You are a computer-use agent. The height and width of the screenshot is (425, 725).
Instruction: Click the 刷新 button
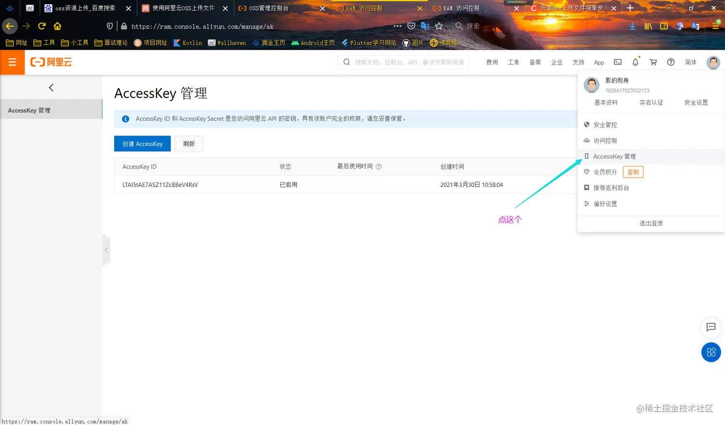(x=188, y=143)
